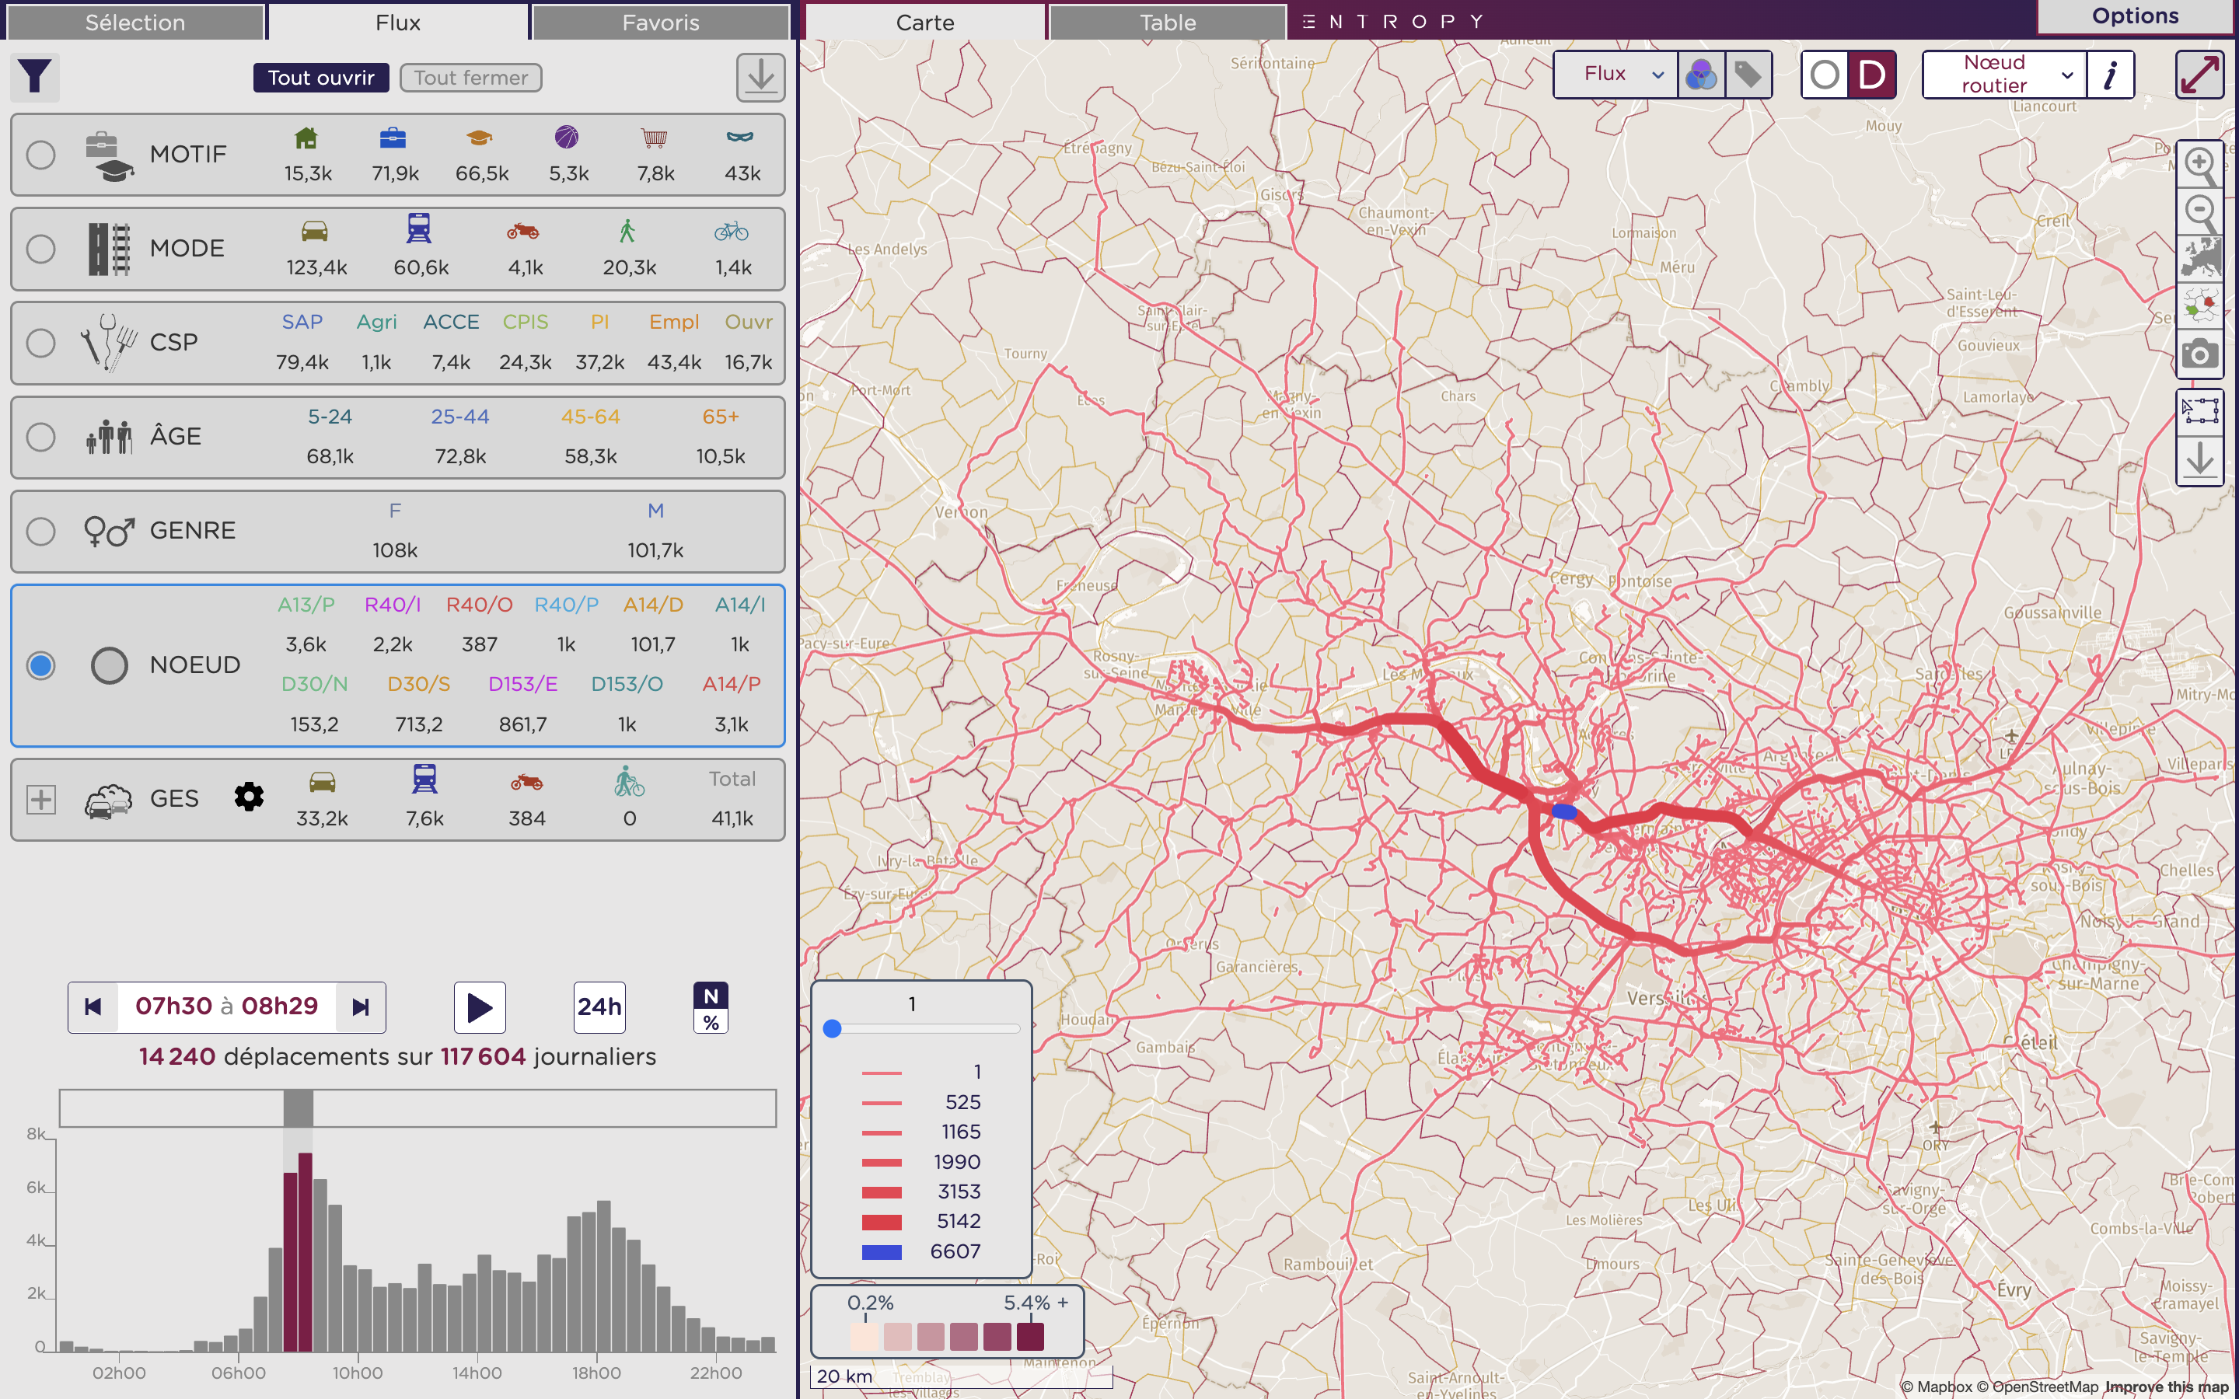2239x1399 pixels.
Task: Click the Improve this map link
Action: click(x=2166, y=1386)
